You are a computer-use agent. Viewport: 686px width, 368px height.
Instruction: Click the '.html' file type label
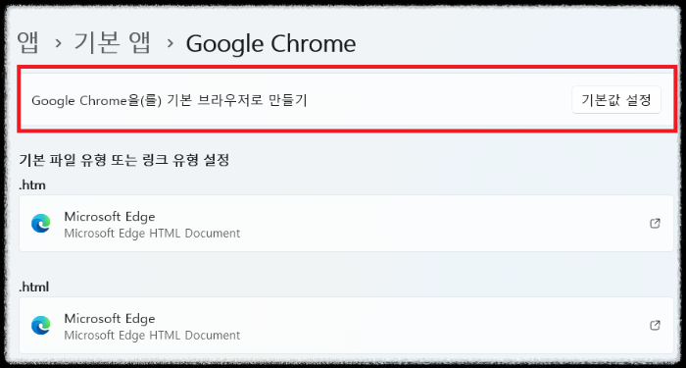34,288
